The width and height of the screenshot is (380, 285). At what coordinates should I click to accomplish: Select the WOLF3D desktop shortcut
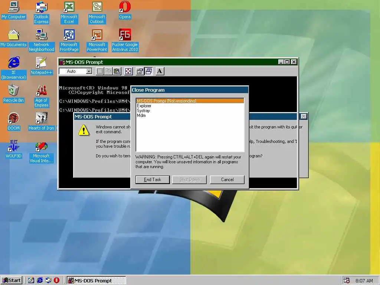coord(14,150)
